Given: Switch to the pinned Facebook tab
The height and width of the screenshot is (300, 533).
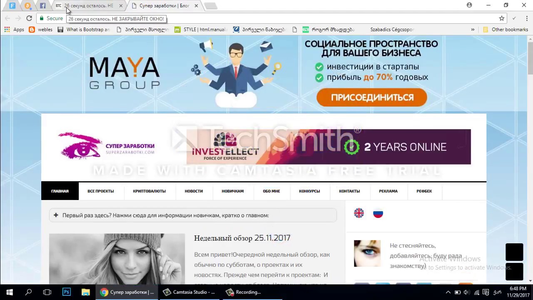Looking at the screenshot, I should 42,6.
